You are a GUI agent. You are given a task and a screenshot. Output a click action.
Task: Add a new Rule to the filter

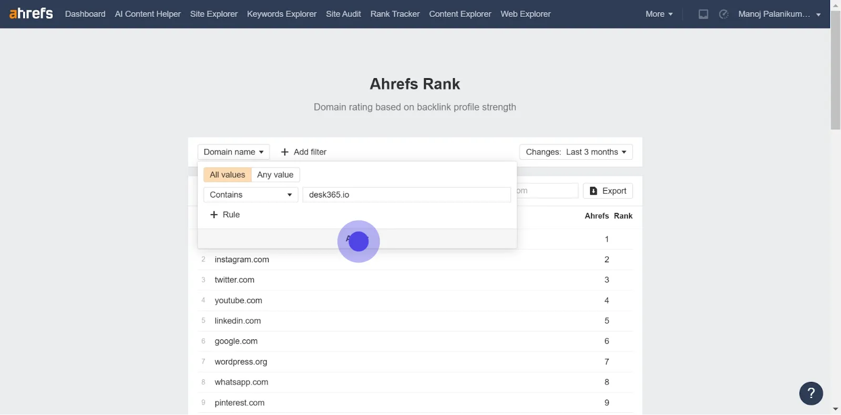pos(225,214)
